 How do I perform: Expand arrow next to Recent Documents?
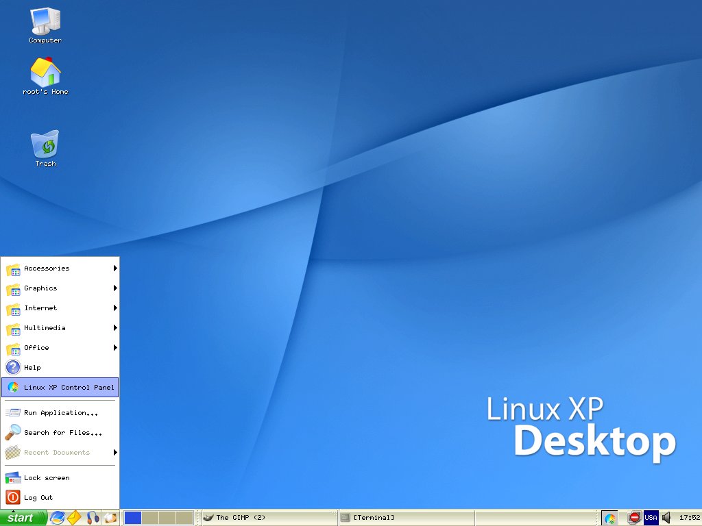[x=115, y=452]
